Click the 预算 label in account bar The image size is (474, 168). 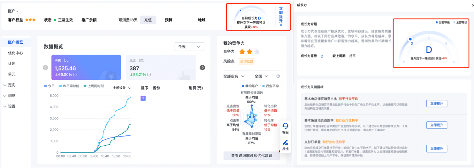pos(169,20)
